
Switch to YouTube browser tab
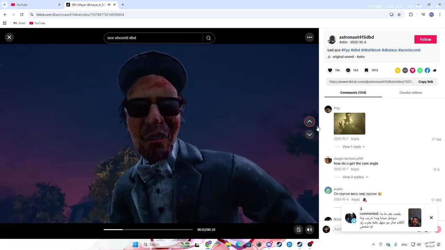click(35, 5)
